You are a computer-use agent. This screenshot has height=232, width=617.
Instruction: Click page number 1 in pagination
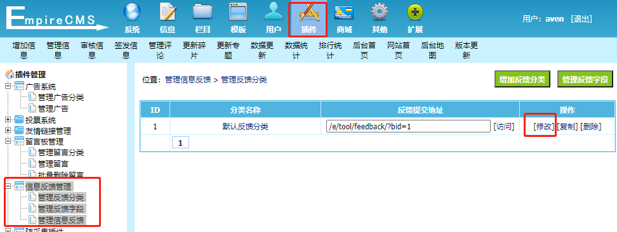tap(181, 143)
